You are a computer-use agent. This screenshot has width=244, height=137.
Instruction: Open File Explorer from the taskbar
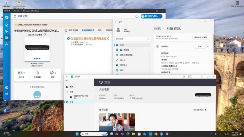[x=134, y=134]
